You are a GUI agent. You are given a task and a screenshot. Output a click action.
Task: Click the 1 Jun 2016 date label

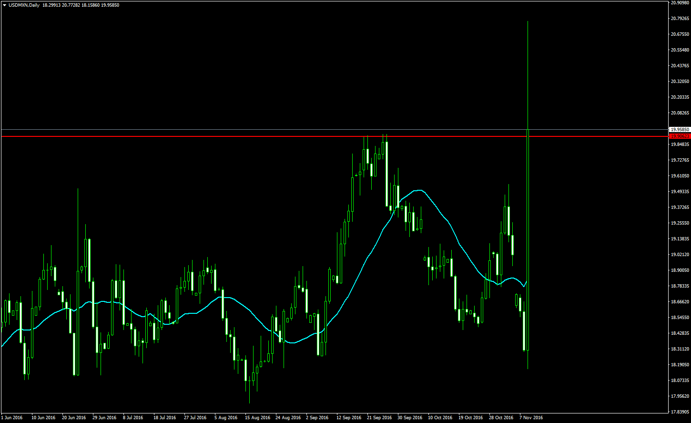pyautogui.click(x=12, y=418)
